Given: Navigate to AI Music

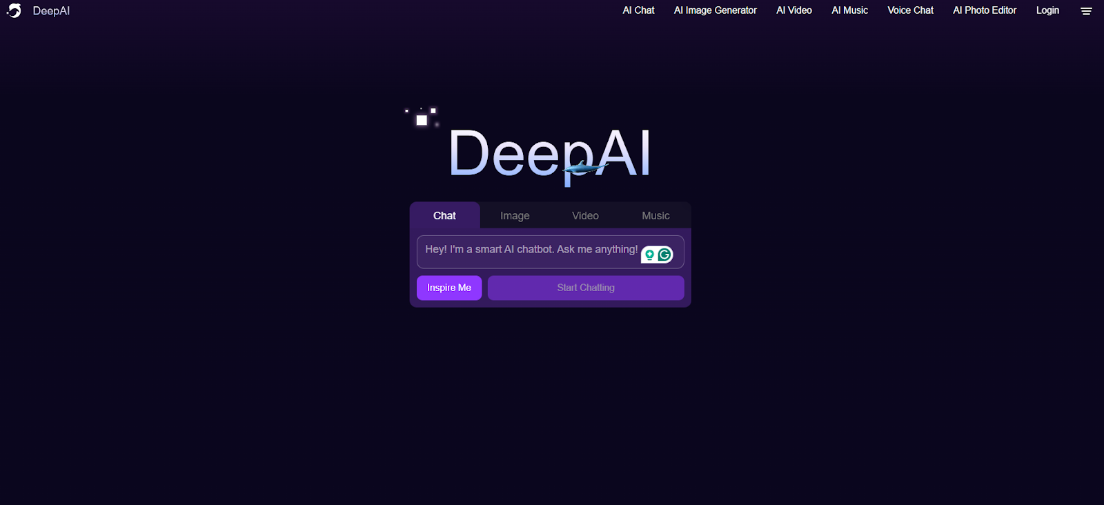Looking at the screenshot, I should pos(849,10).
